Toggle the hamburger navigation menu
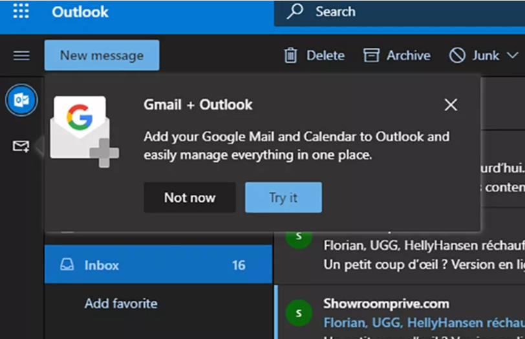The image size is (525, 339). (21, 55)
